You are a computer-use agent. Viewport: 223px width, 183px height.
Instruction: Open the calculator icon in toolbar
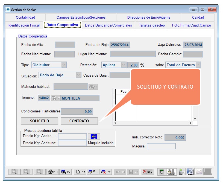(181, 172)
